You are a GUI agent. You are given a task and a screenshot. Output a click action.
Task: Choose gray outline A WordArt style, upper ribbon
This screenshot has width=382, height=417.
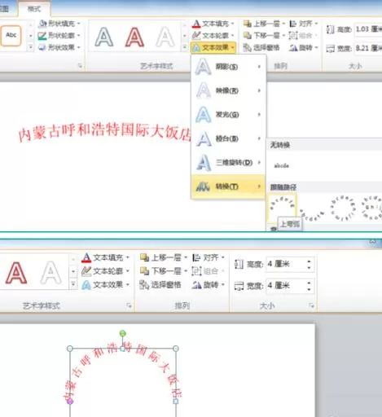pyautogui.click(x=104, y=37)
